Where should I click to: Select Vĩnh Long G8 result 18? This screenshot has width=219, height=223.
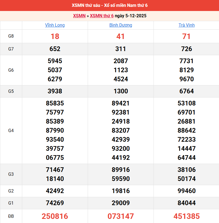(55, 36)
